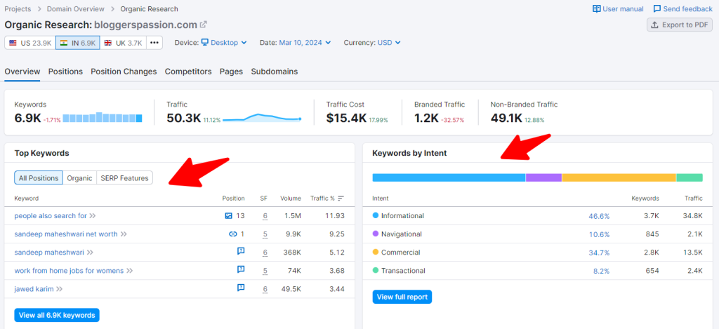Open keyword work from home jobs for womens

click(x=69, y=271)
